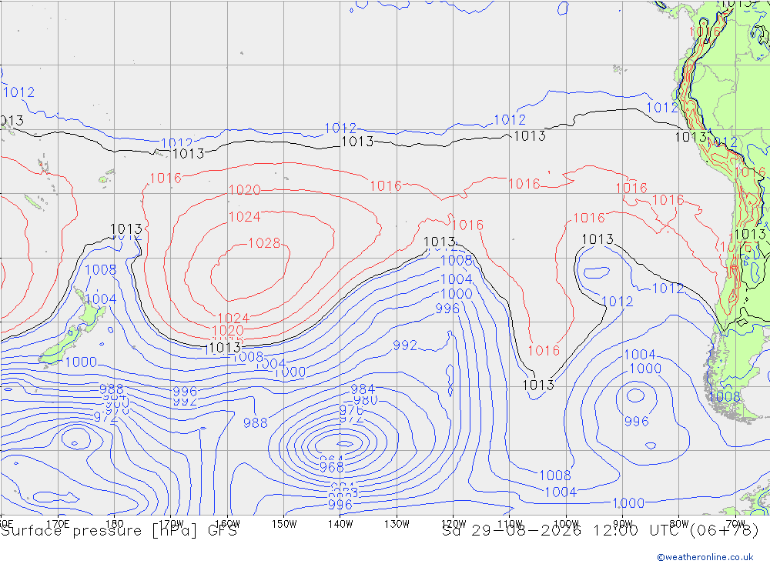Click the 160W longitude axis label
Screen dimensions: 770x564
click(227, 524)
